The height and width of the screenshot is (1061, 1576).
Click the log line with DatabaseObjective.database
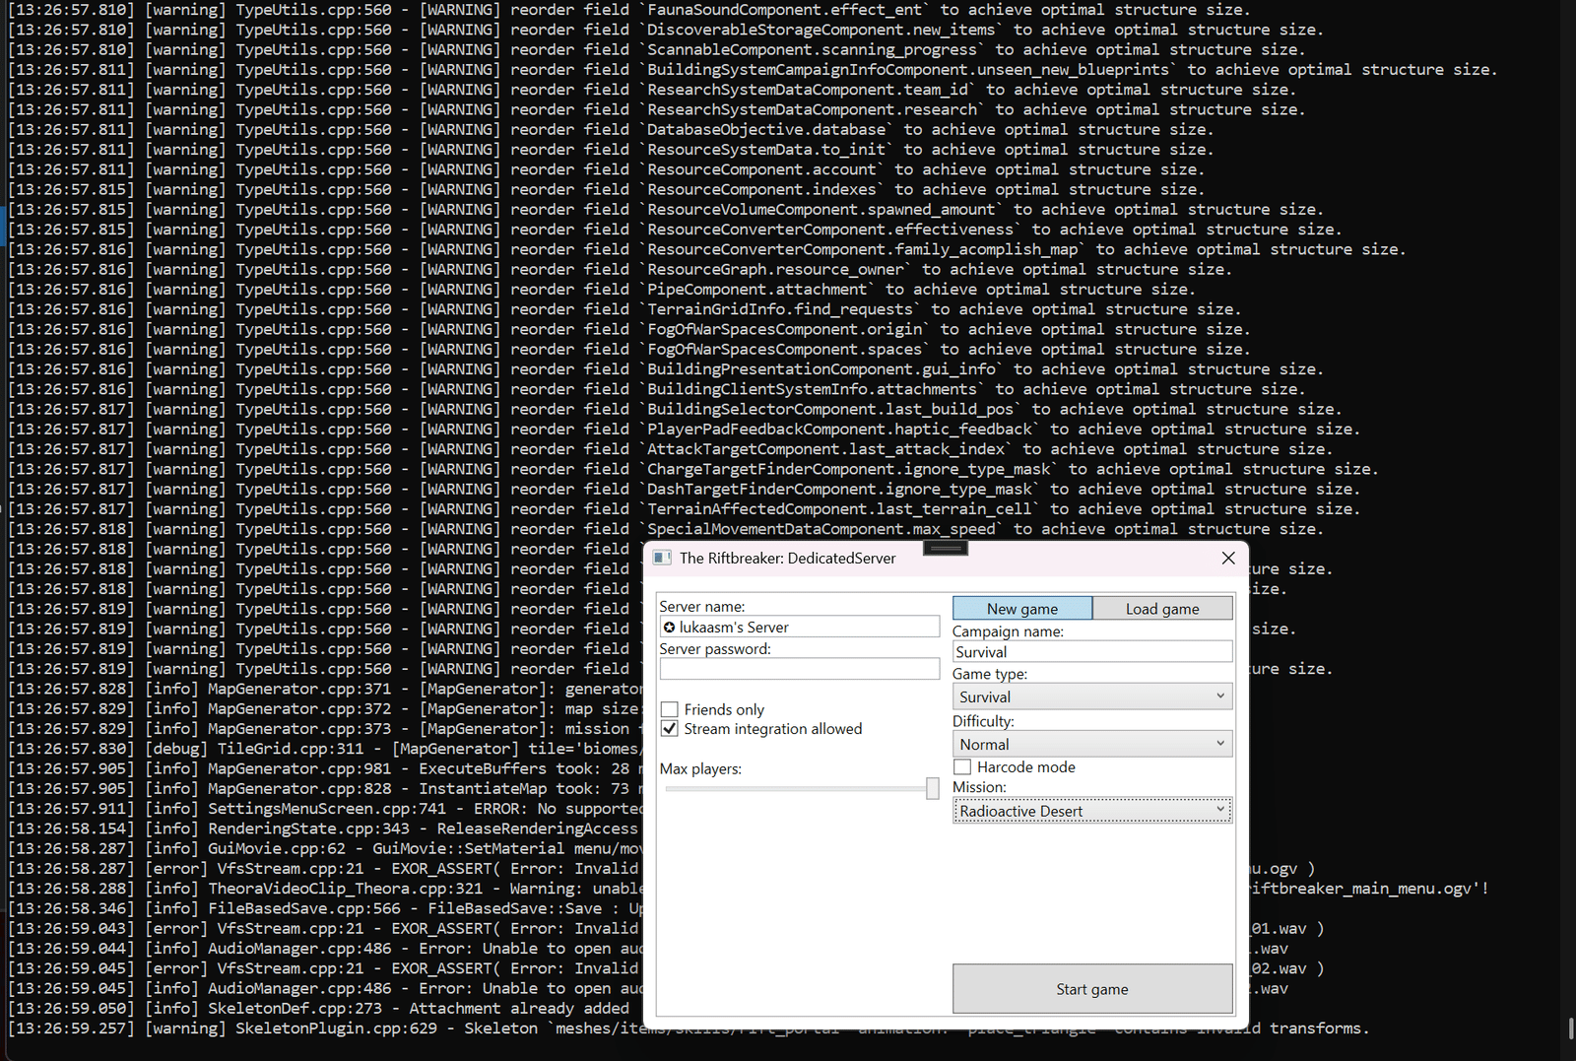(611, 130)
